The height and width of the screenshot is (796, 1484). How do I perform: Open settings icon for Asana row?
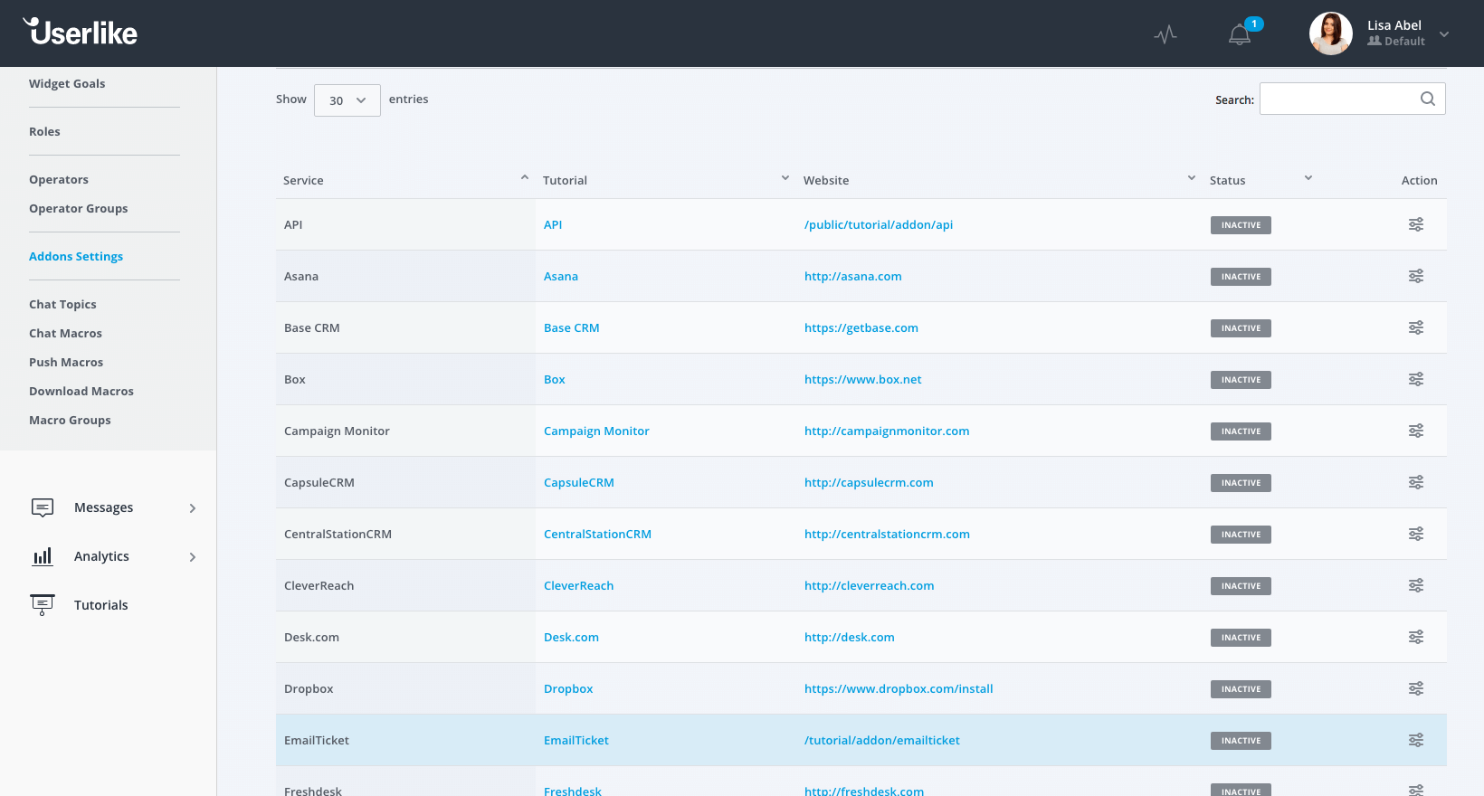1416,276
